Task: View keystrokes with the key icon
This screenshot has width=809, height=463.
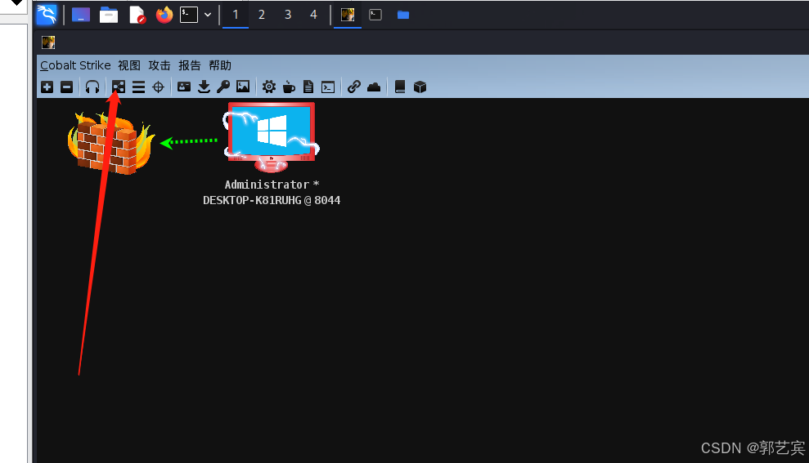Action: [223, 87]
